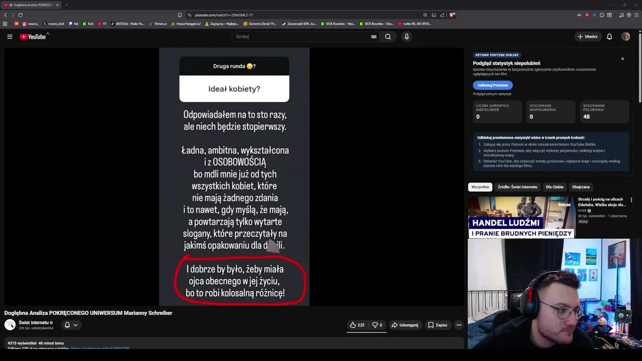The image size is (642, 361).
Task: Open the browser VPN shield icon
Action: point(629,15)
